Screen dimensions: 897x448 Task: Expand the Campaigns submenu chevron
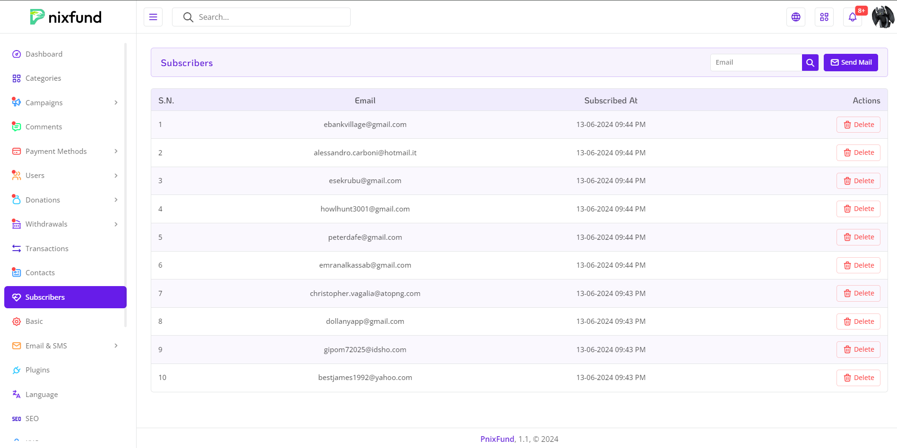(116, 103)
